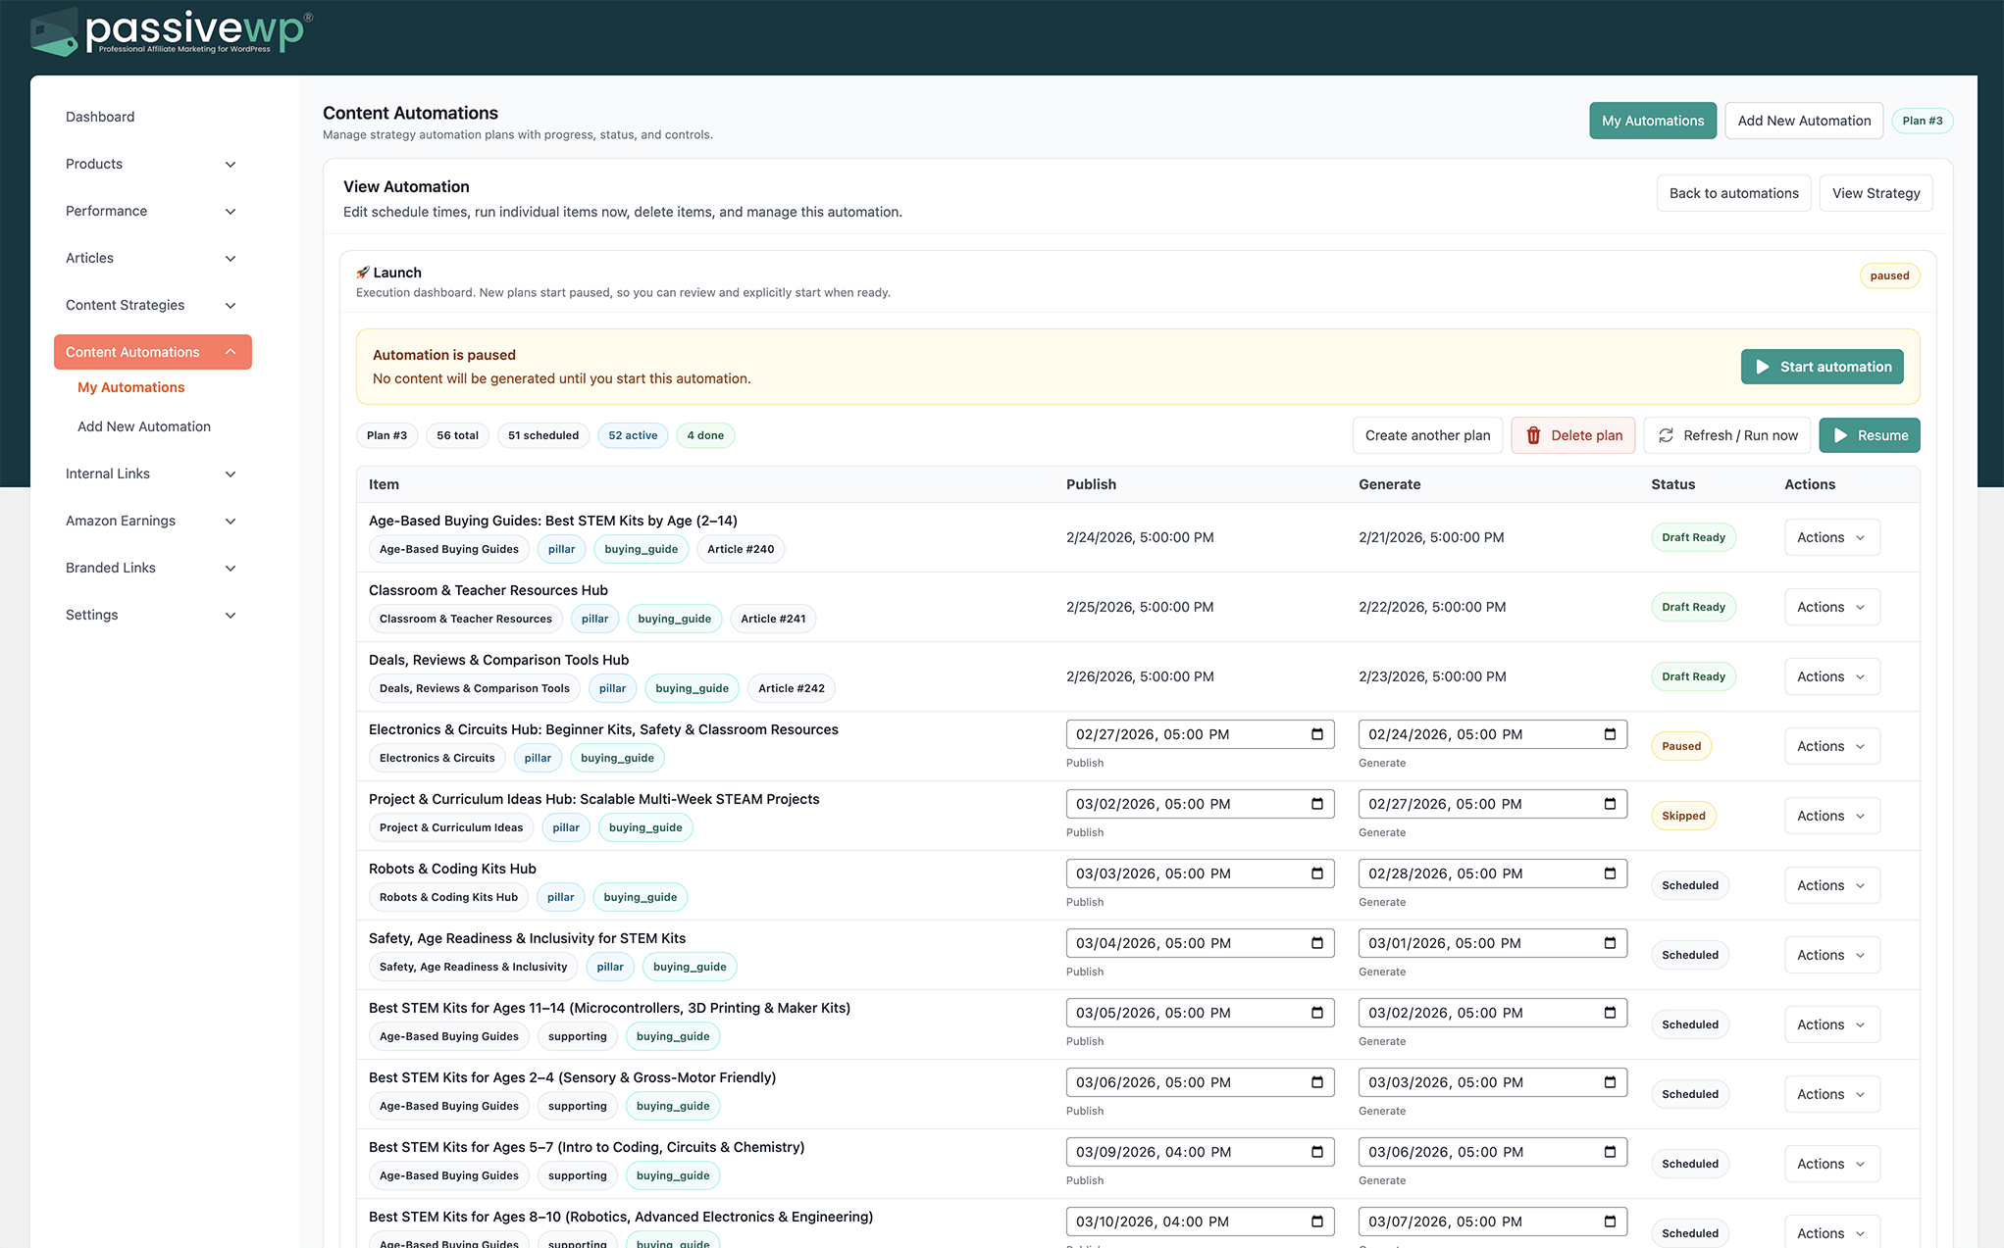Viewport: 2004px width, 1248px height.
Task: Open Dashboard from the sidebar
Action: point(99,117)
